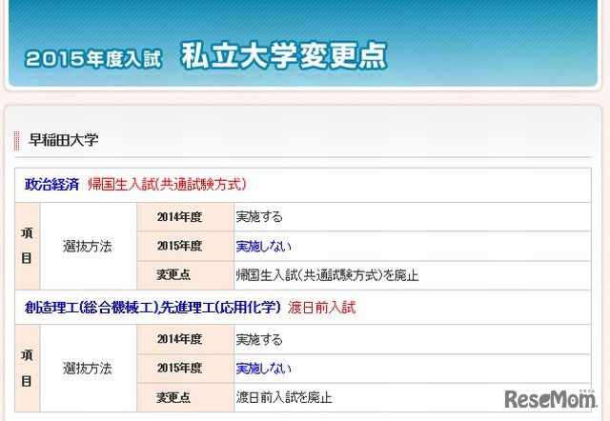Click blue 実施しない in 渡日前入試 table
Screen dimensions: 610x421
(x=264, y=368)
